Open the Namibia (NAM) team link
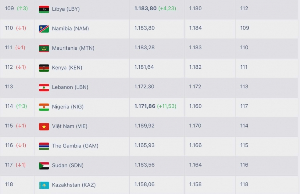The image size is (300, 194). pos(70,28)
